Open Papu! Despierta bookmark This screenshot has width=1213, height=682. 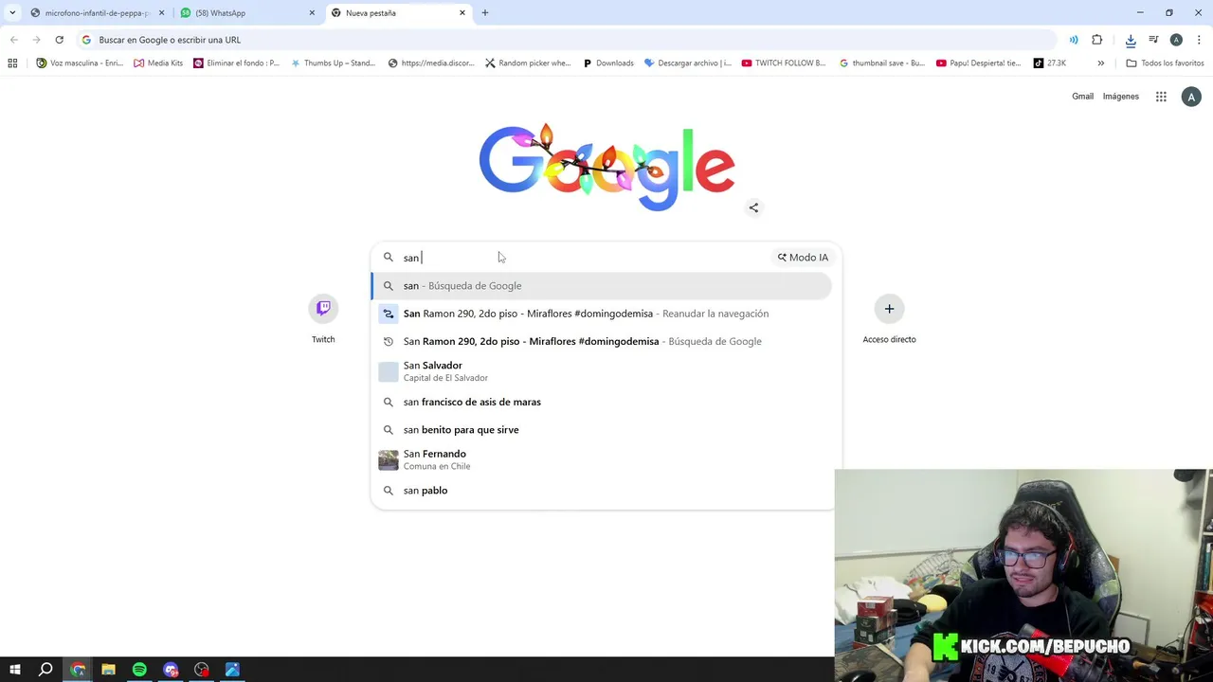979,63
